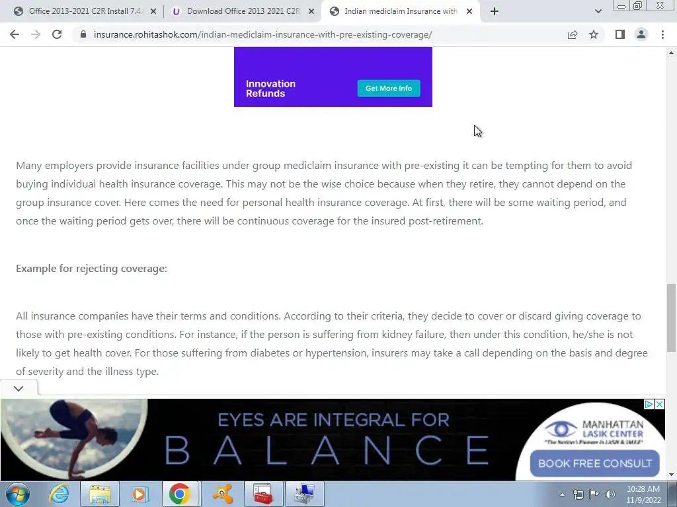Click the Show desktop button
The image size is (677, 507).
tap(673, 494)
